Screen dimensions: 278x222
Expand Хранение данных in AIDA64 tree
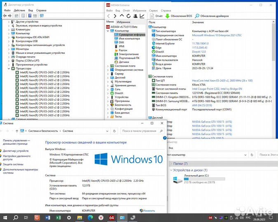click(x=108, y=86)
